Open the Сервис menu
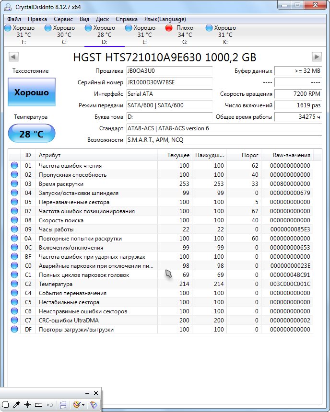Viewport: 330px width, 412px height. click(x=63, y=19)
